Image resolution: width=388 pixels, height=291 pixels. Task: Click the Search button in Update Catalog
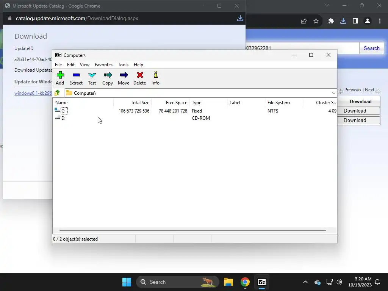click(371, 48)
